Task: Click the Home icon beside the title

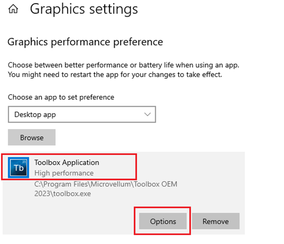Action: (x=13, y=10)
